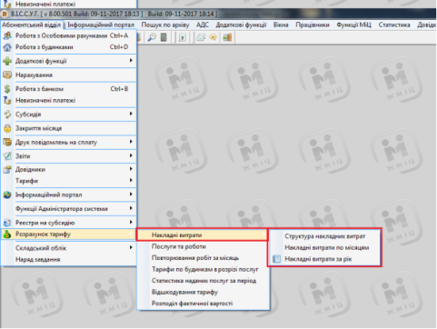Open the calculator icon in the toolbar
Image resolution: width=437 pixels, height=329 pixels.
tap(164, 37)
